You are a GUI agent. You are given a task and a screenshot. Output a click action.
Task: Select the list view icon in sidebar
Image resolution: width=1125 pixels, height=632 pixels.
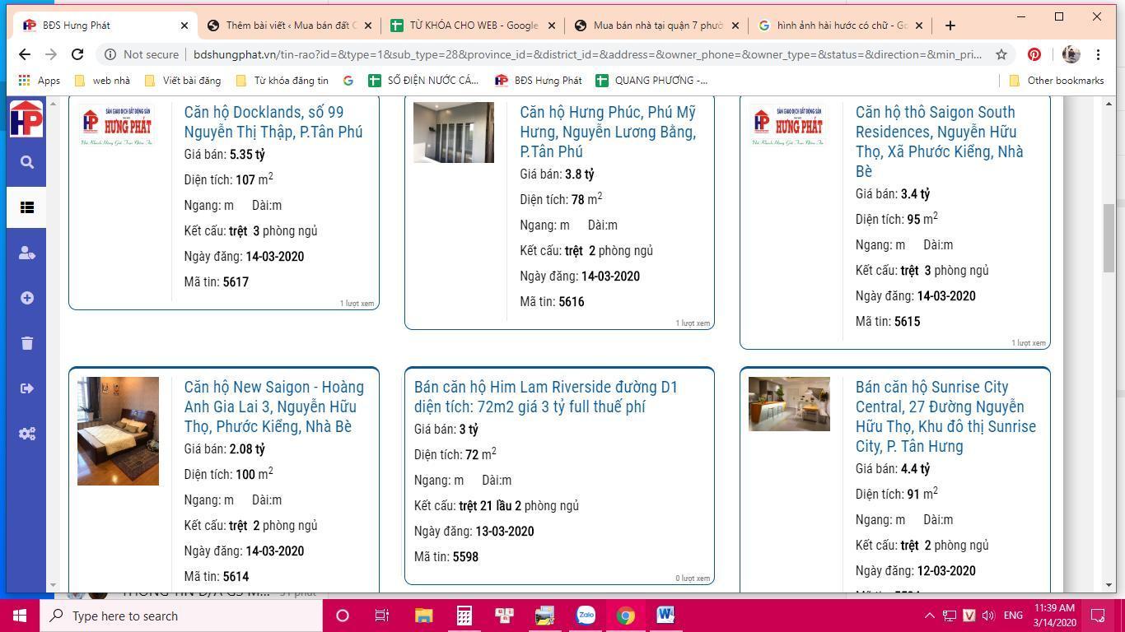pyautogui.click(x=26, y=208)
